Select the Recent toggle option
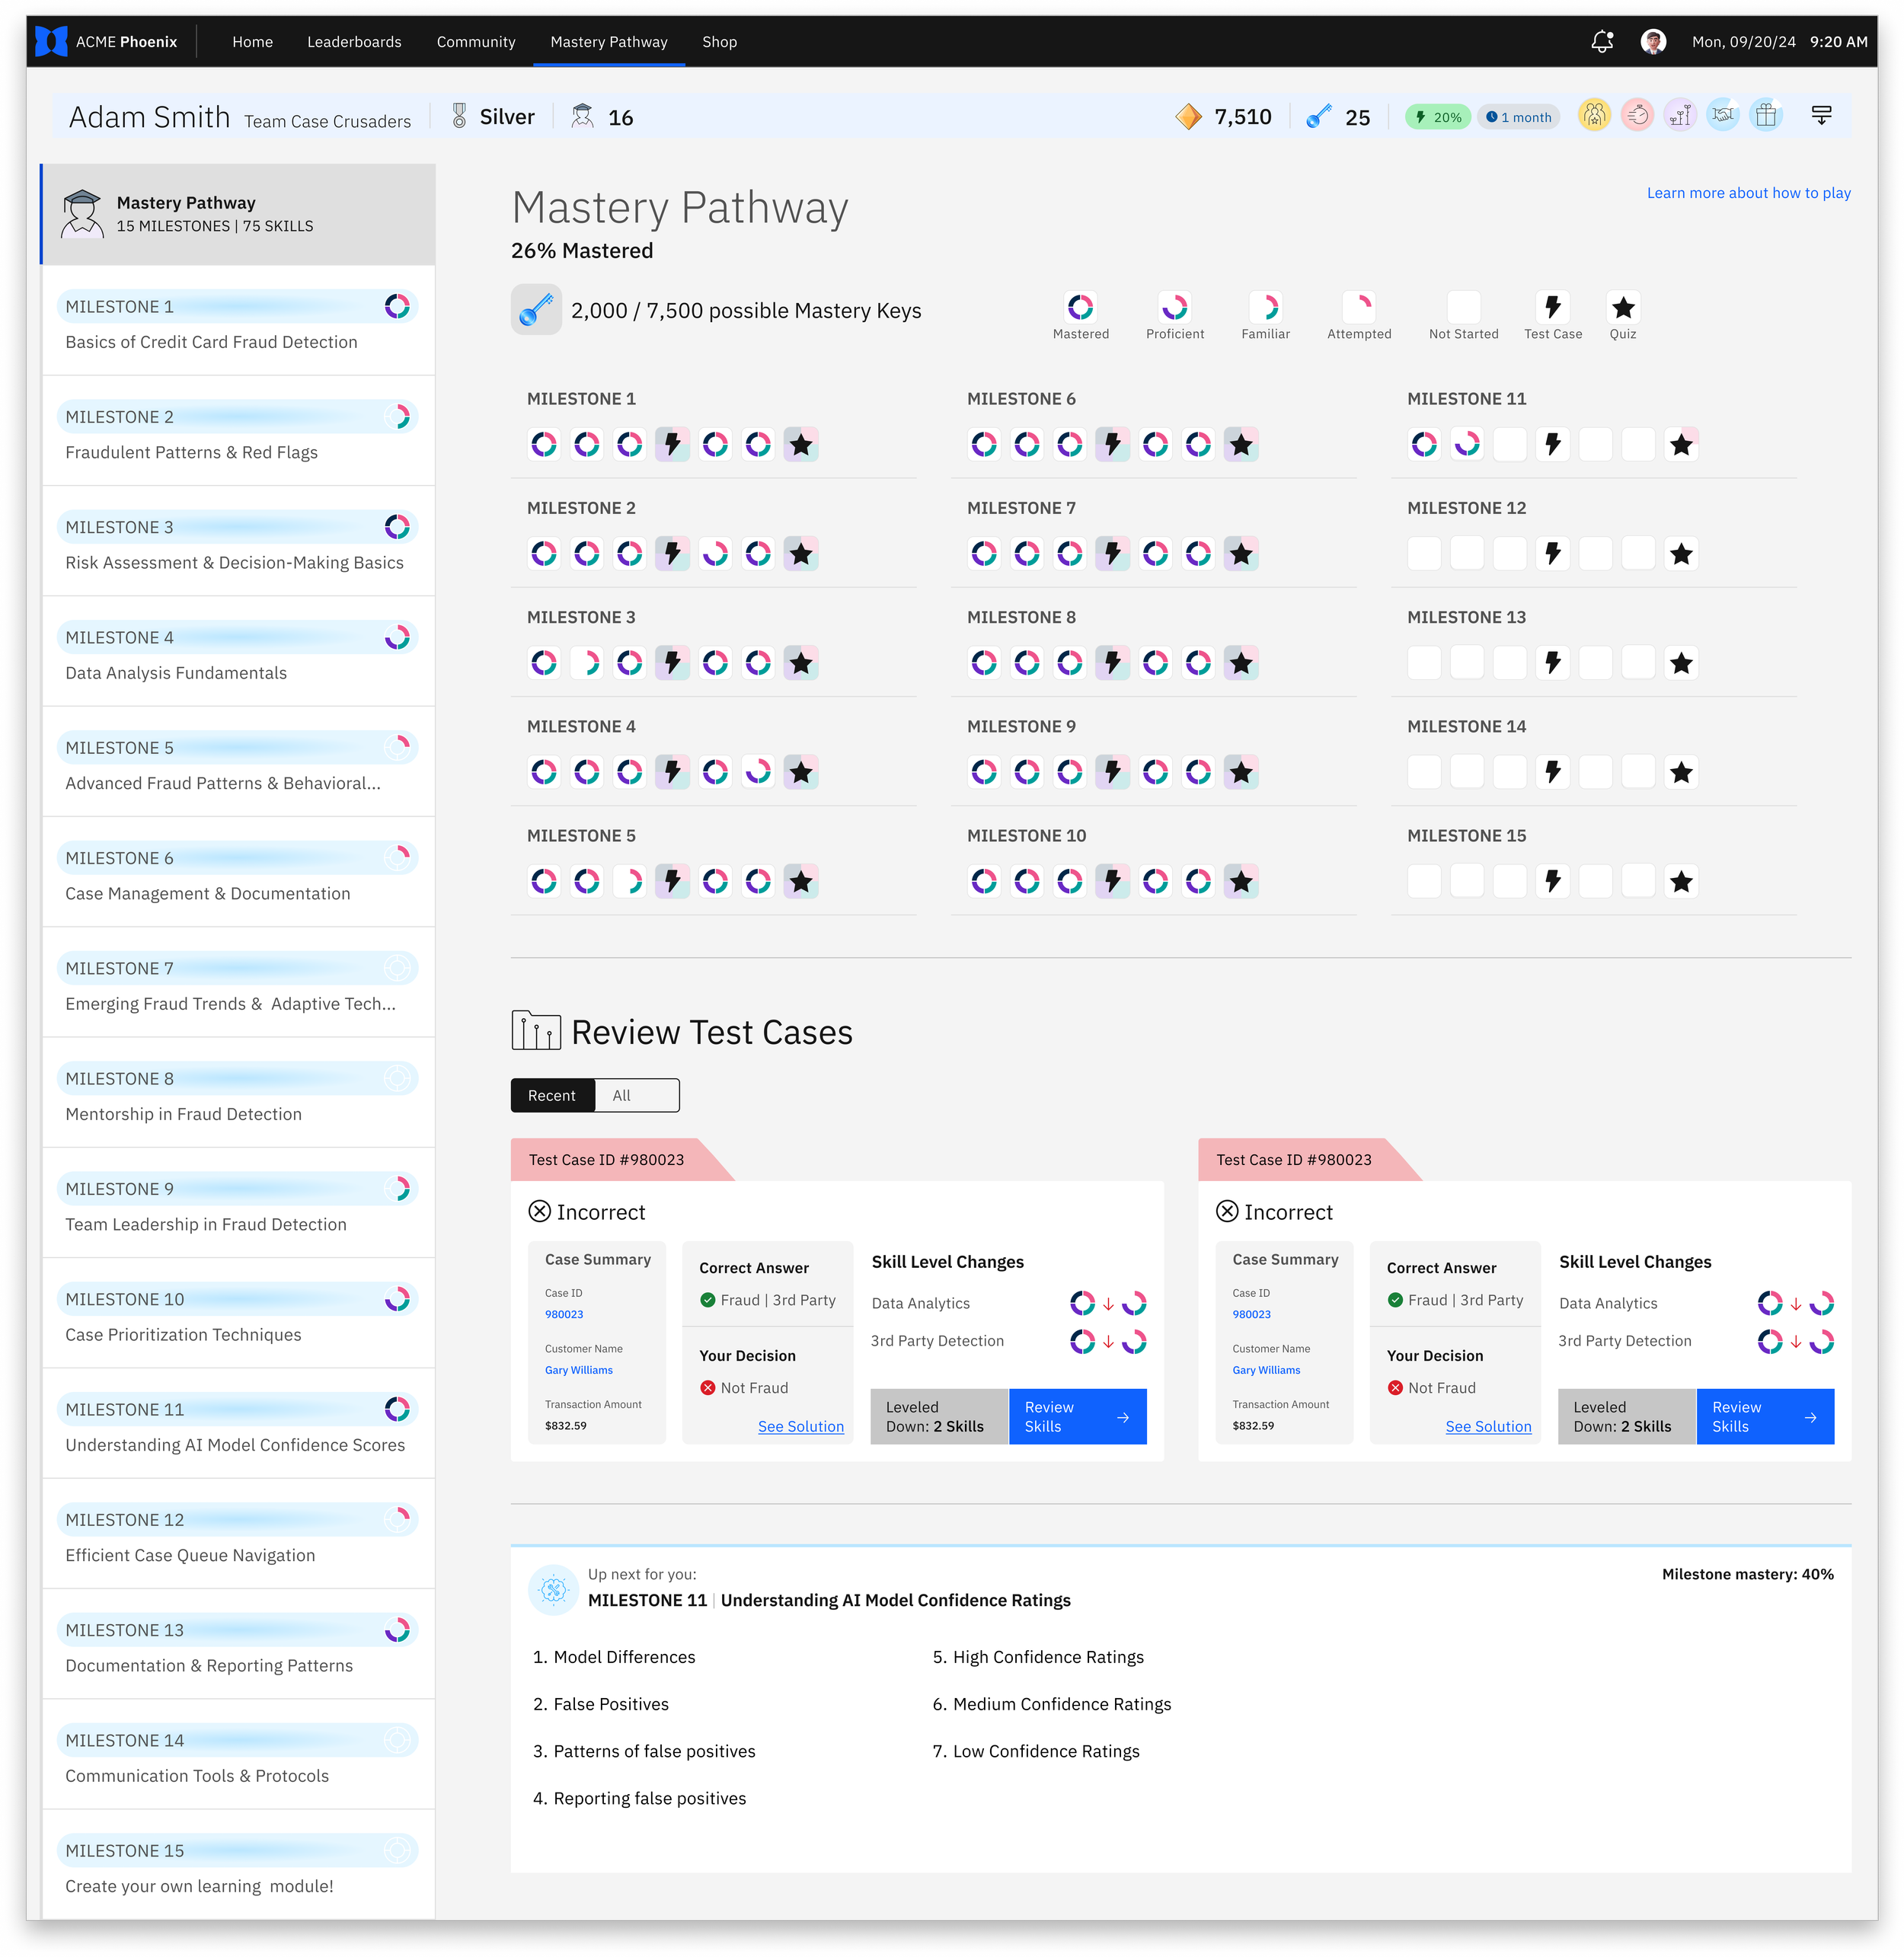The image size is (1904, 1957). 552,1095
